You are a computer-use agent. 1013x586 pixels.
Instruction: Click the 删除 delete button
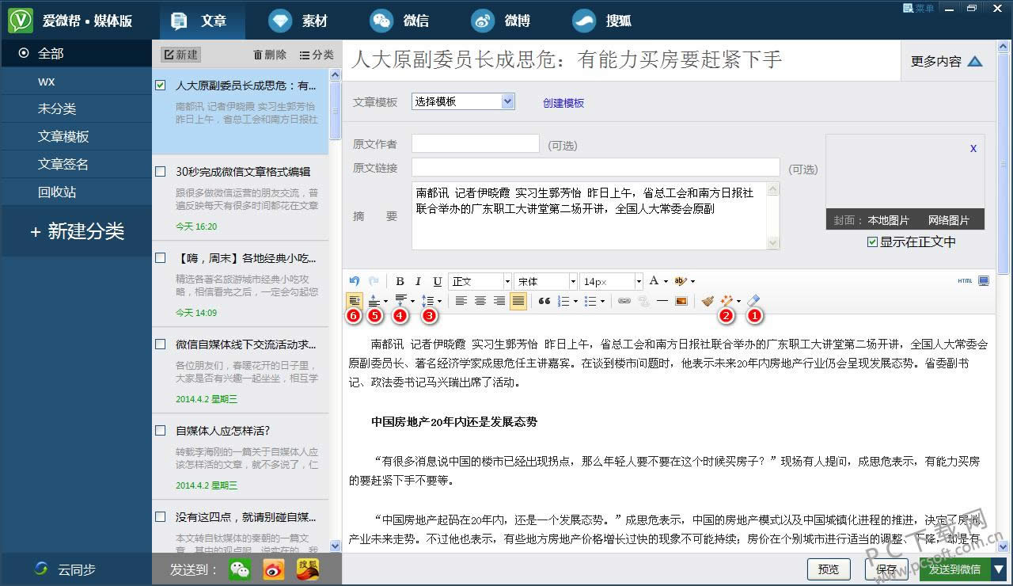click(x=270, y=55)
